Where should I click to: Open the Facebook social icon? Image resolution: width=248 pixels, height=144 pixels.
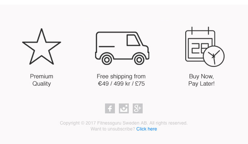pos(110,108)
